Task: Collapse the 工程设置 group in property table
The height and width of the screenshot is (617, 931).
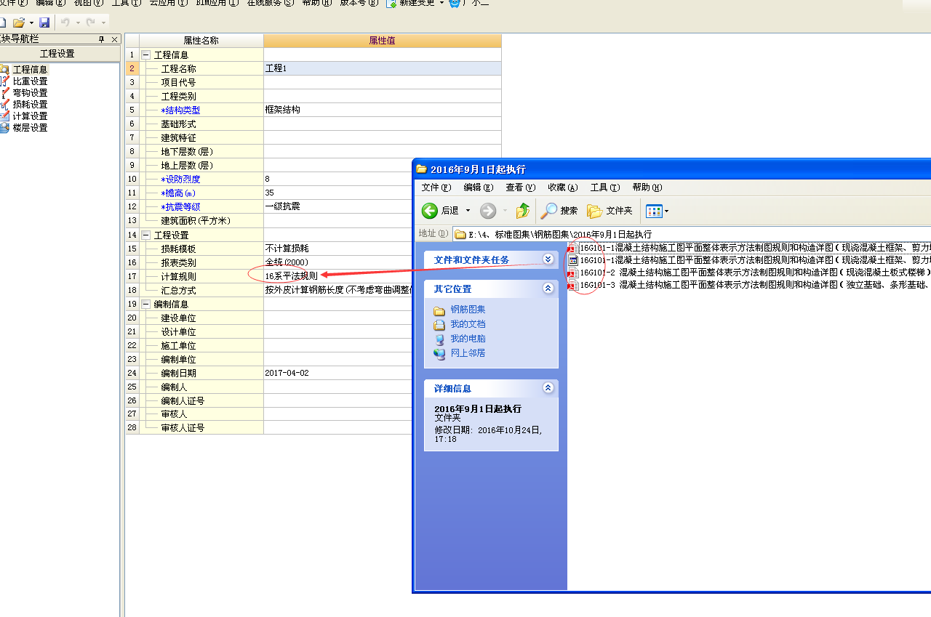Action: click(145, 235)
